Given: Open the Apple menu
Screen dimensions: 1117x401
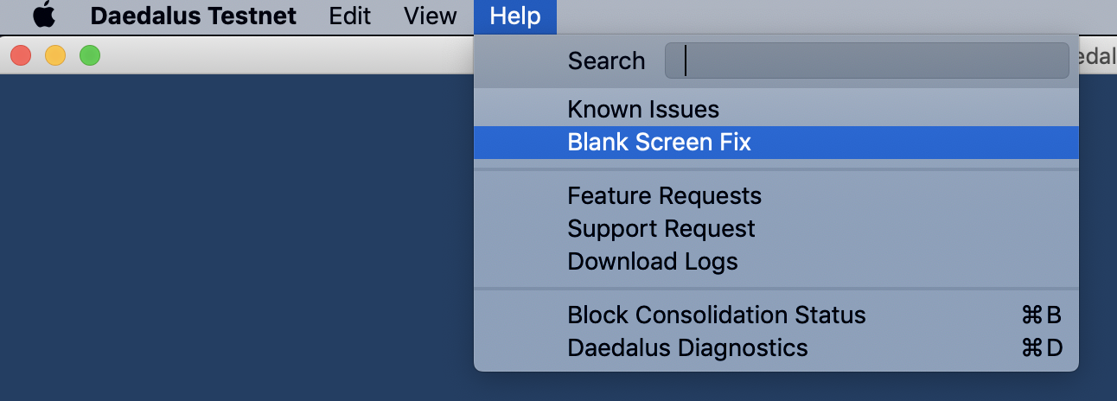Looking at the screenshot, I should [x=43, y=16].
